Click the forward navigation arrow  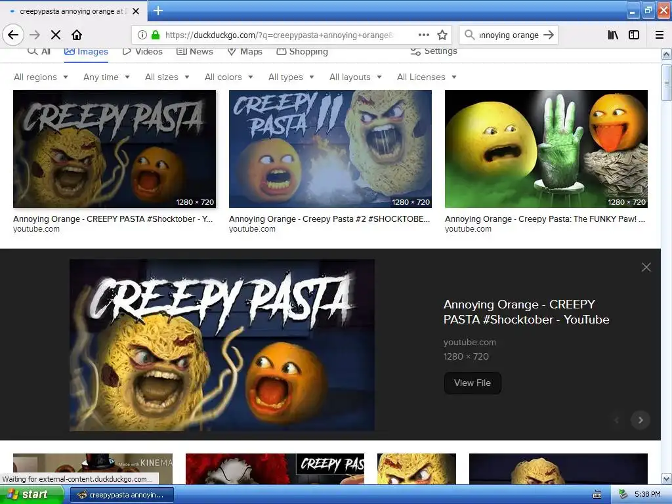click(x=35, y=35)
